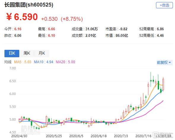
Task: Click price change +0.530
Action: [49, 19]
